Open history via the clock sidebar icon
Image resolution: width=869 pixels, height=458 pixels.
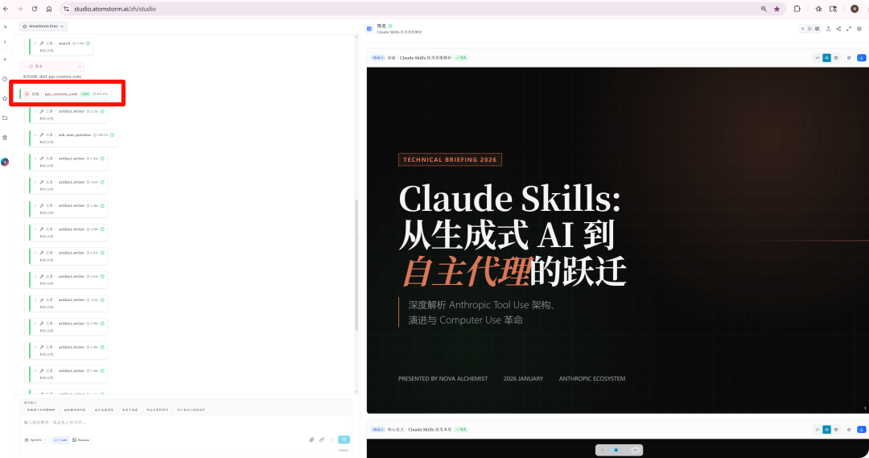point(5,79)
